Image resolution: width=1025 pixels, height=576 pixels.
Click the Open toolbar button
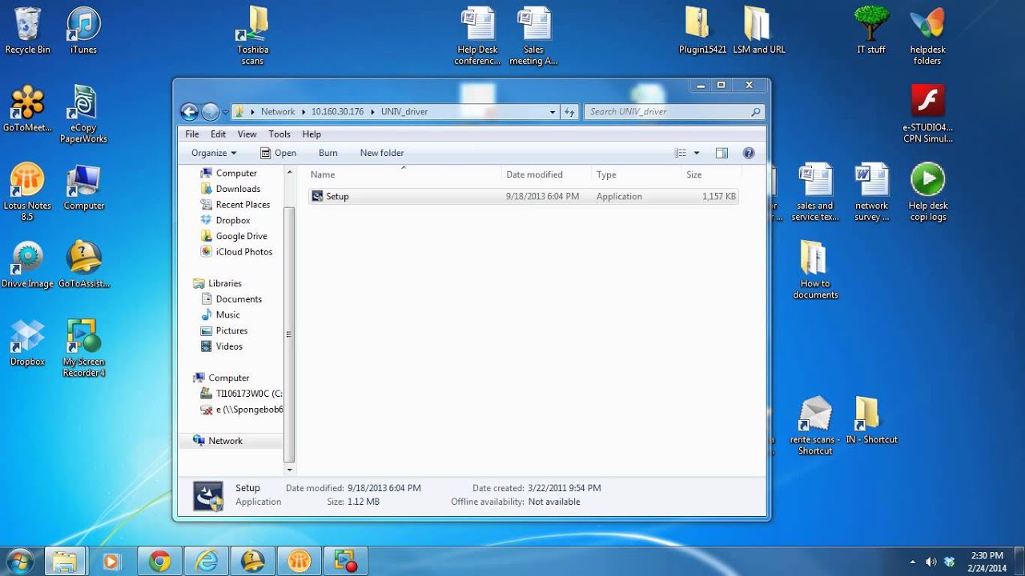(278, 153)
